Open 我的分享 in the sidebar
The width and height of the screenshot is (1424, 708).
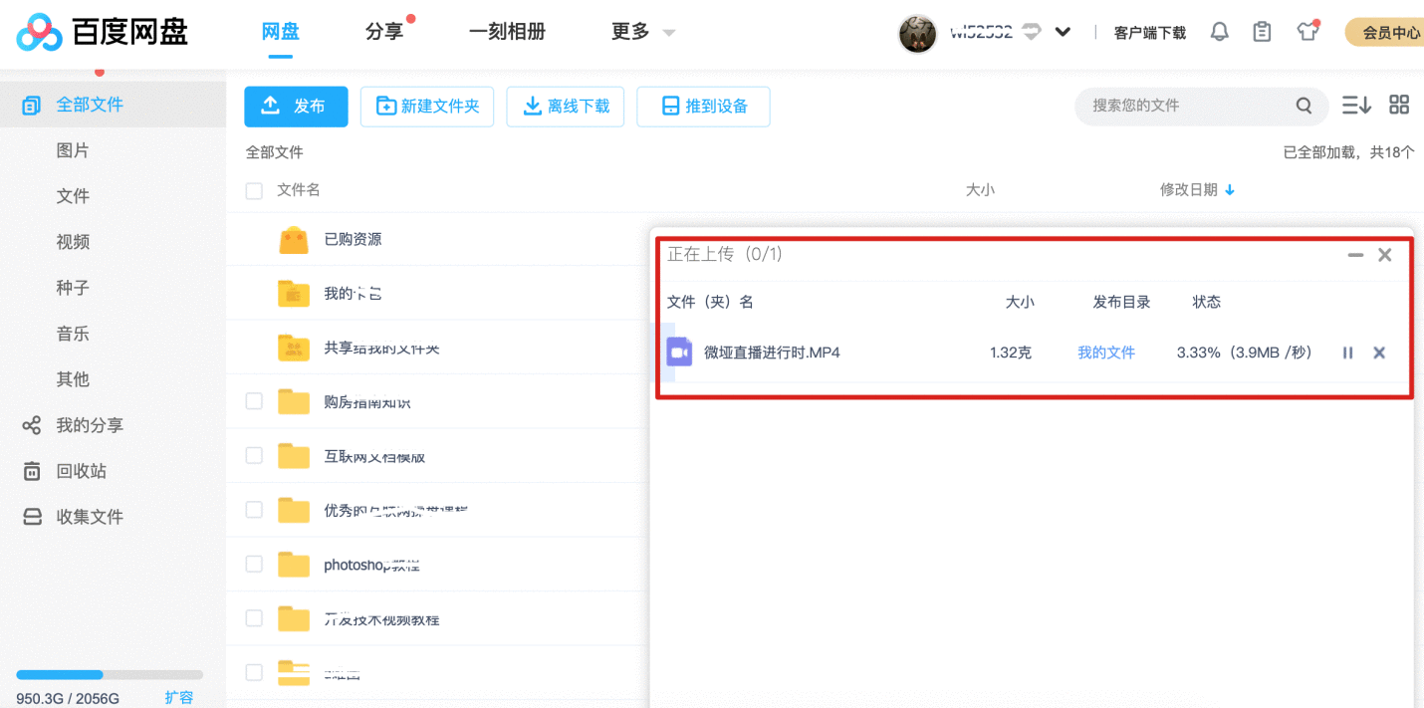click(x=90, y=425)
